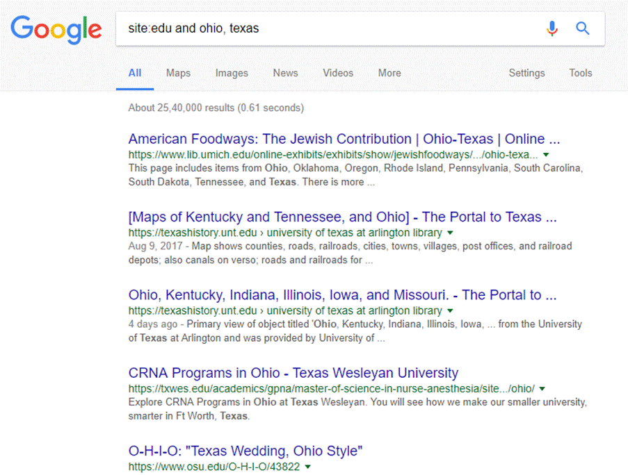The image size is (628, 475).
Task: Open Ohio, Kentucky, Indiana, Illinois result link
Action: (342, 295)
